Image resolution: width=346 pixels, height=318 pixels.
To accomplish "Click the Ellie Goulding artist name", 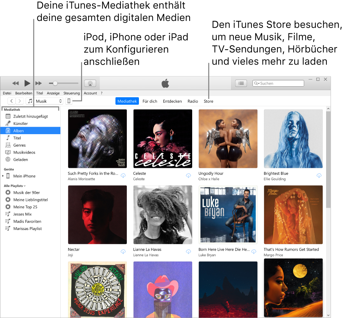I will coord(275,179).
